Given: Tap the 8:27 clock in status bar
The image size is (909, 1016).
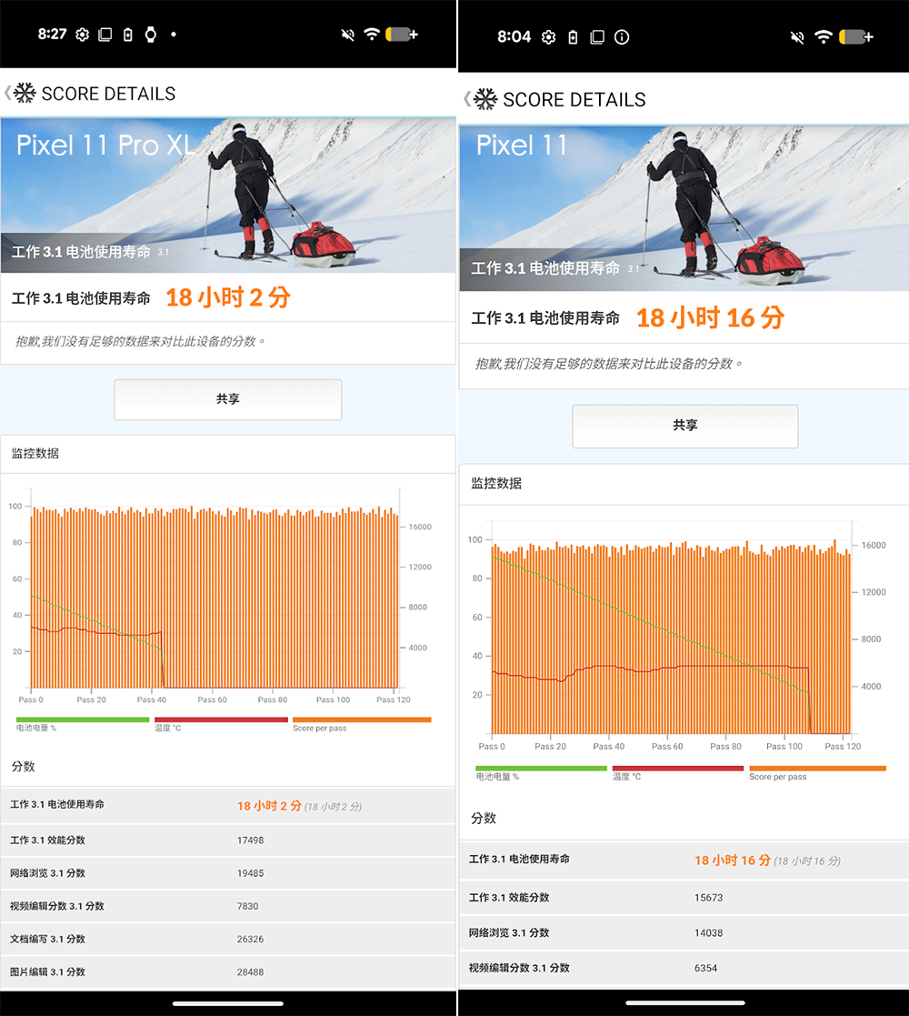Looking at the screenshot, I should tap(52, 35).
